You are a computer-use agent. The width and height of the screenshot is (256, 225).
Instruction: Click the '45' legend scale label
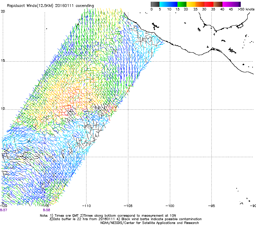pyautogui.click(x=231, y=9)
